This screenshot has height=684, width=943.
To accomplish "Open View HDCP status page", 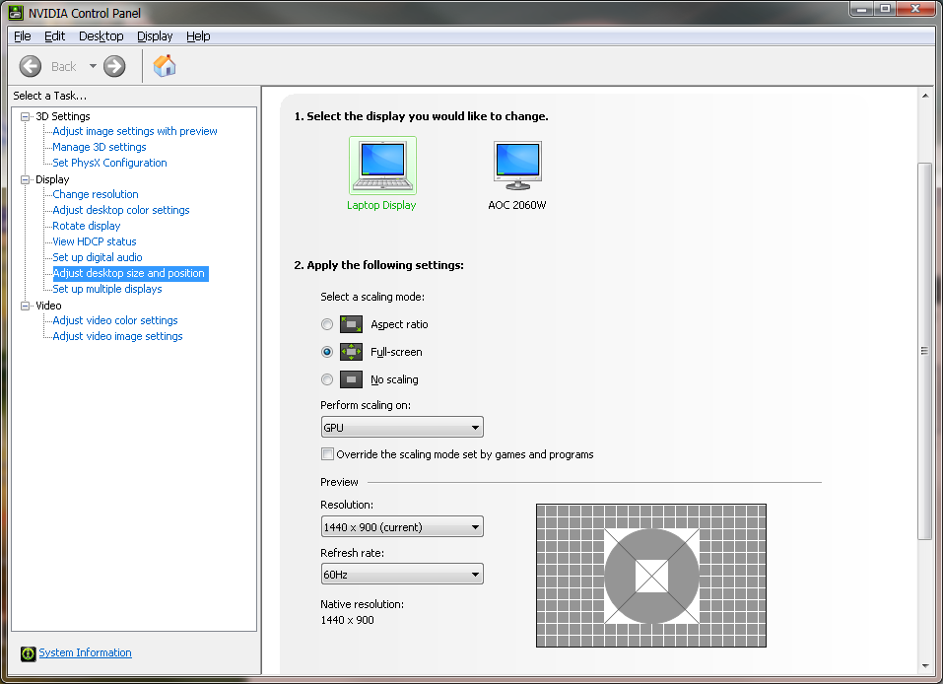I will [95, 241].
